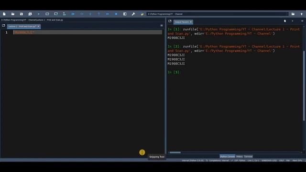Maximize the current pane
Viewport: 306px width, 172px height.
coord(125,14)
